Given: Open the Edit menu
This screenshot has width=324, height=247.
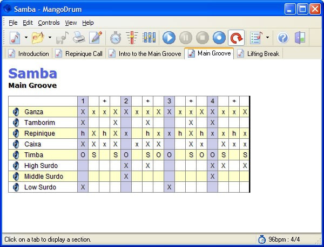Looking at the screenshot, I should pyautogui.click(x=28, y=23).
